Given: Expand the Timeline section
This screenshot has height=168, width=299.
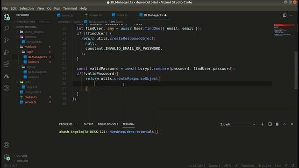Looking at the screenshot, I should point(22,161).
